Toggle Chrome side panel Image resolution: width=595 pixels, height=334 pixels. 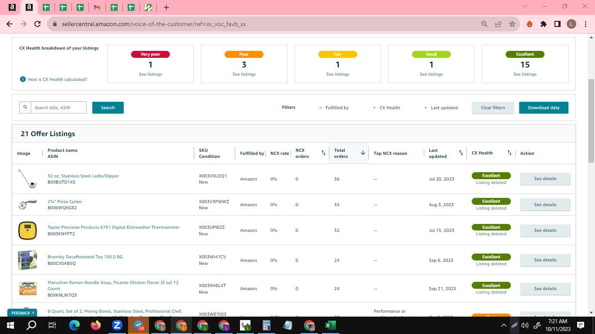tap(558, 24)
